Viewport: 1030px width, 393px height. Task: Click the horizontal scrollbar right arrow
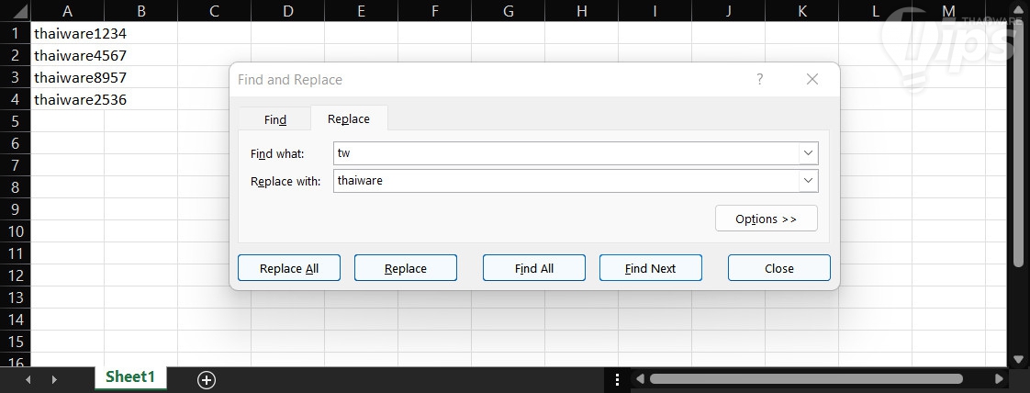coord(1000,378)
